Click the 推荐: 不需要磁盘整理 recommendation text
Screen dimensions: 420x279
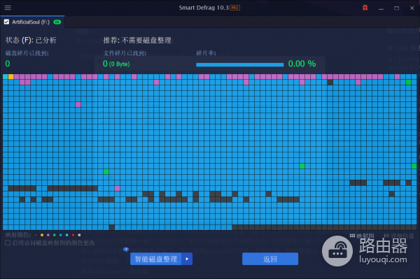tap(137, 40)
